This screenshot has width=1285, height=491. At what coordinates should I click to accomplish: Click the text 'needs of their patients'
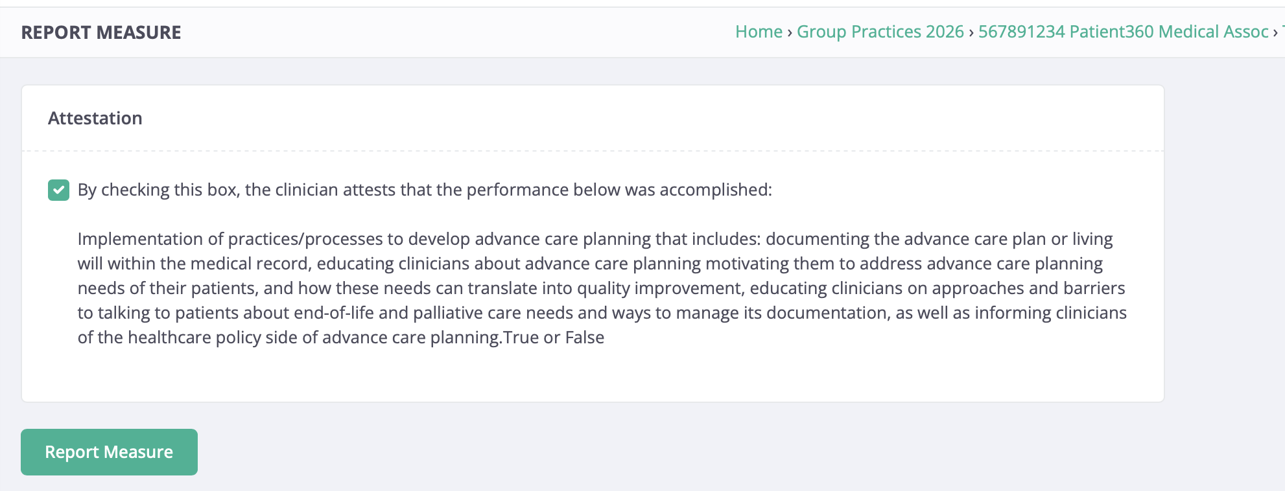pyautogui.click(x=167, y=288)
